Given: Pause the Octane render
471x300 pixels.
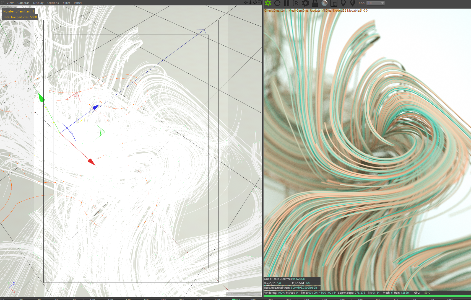Looking at the screenshot, I should pyautogui.click(x=287, y=3).
